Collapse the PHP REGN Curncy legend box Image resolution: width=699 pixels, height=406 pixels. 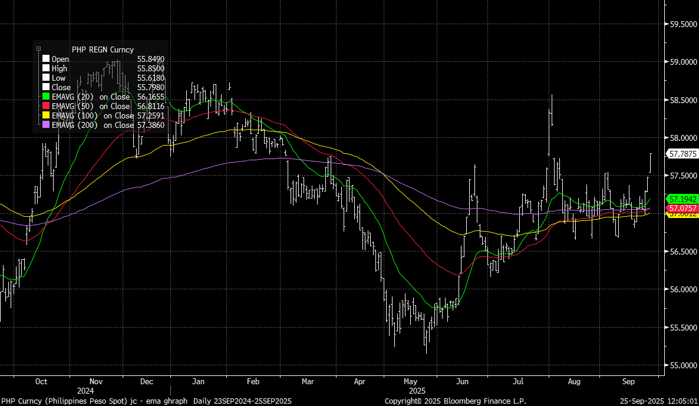pyautogui.click(x=38, y=49)
